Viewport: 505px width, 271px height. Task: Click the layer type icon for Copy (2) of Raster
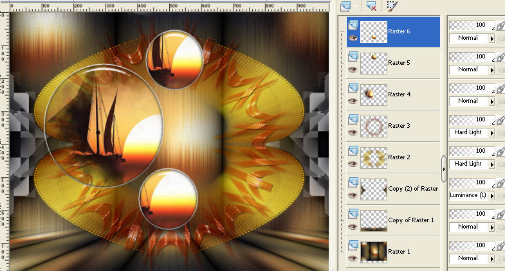[353, 182]
